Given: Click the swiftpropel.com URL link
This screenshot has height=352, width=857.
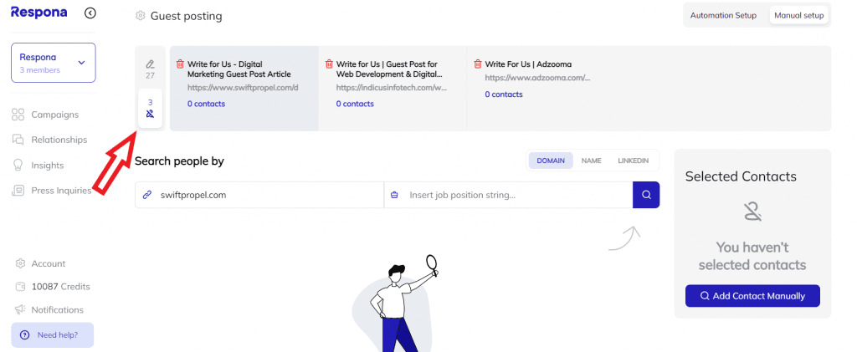Looking at the screenshot, I should tap(243, 87).
